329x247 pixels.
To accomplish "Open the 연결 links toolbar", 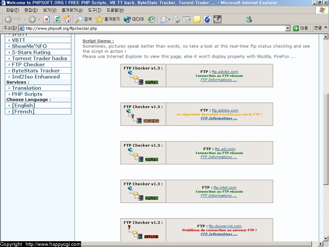I will 318,28.
